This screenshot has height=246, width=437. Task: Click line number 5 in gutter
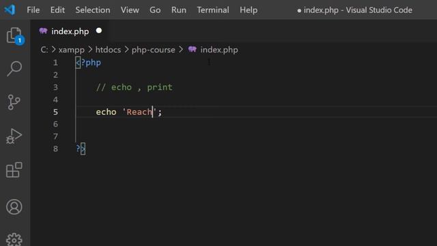(x=55, y=112)
